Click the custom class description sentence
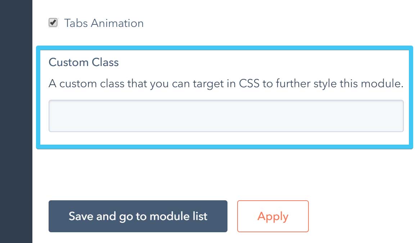415x243 pixels. pyautogui.click(x=226, y=83)
